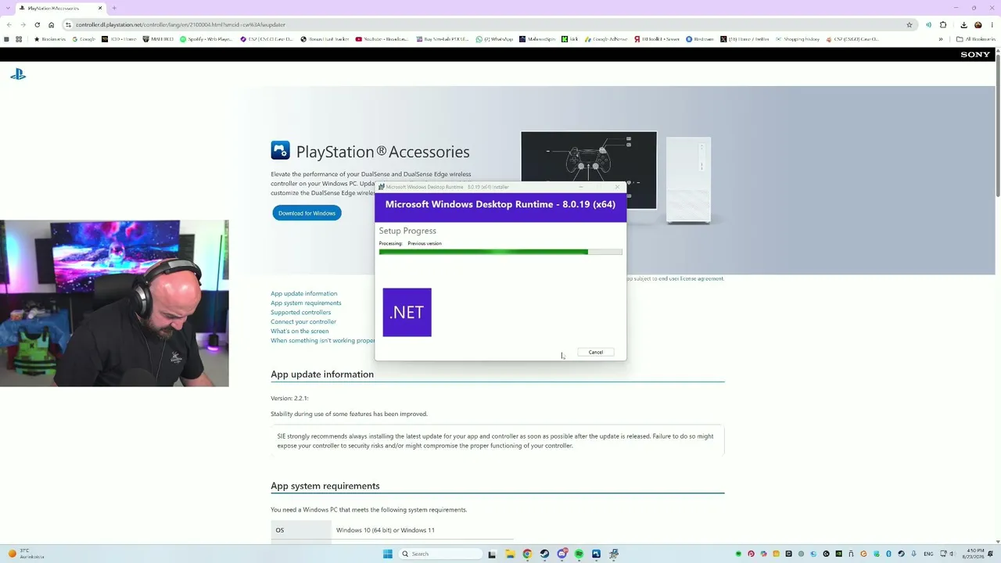Viewport: 1001px width, 563px height.
Task: Click the PlayStation Accessories controller app icon
Action: pyautogui.click(x=280, y=150)
